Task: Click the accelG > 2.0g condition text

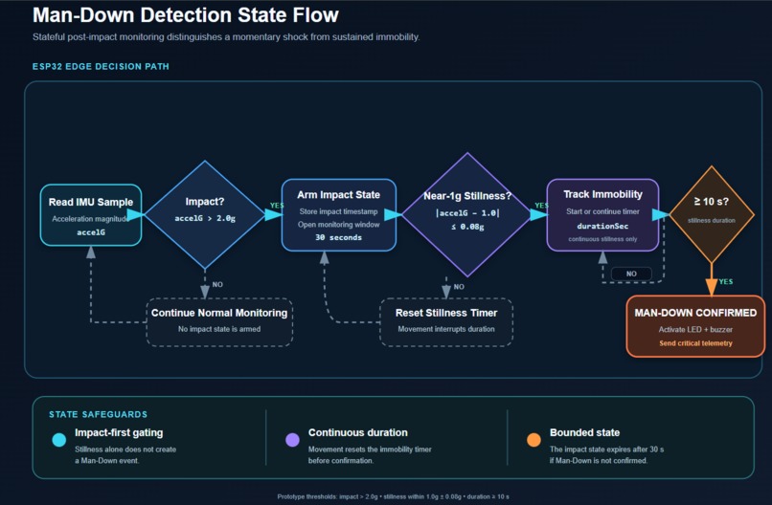Action: (x=205, y=218)
